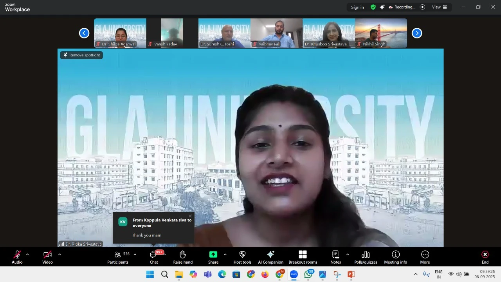The width and height of the screenshot is (501, 282).
Task: Open Windows Search from the taskbar
Action: click(165, 275)
